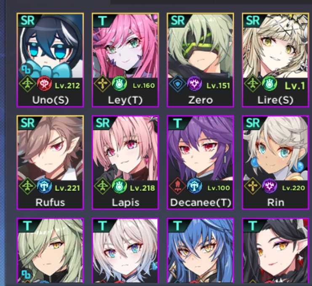Image resolution: width=312 pixels, height=286 pixels.
Task: Open the Lire(S) Lv.1 hero card
Action: pos(276,60)
